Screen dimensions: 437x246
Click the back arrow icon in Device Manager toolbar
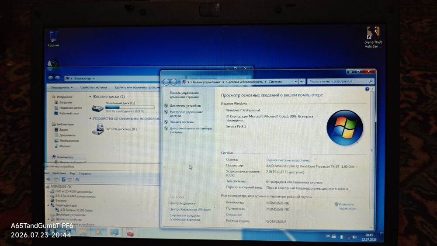click(49, 180)
